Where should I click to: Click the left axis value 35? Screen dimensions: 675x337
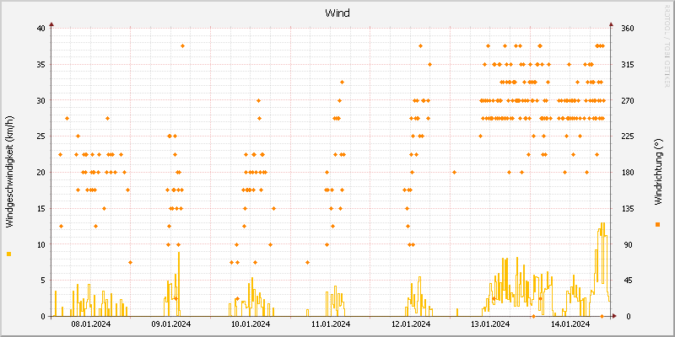pyautogui.click(x=40, y=65)
